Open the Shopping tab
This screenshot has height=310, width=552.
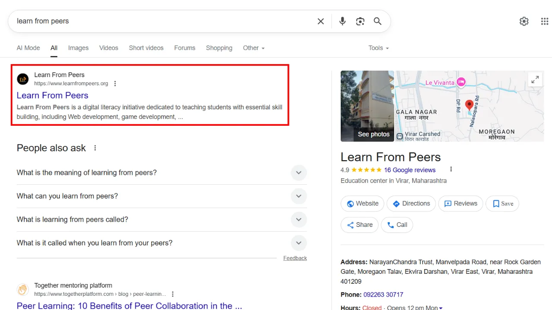point(219,48)
